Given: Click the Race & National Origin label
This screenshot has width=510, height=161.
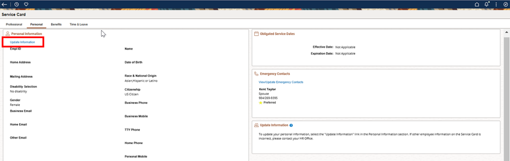Looking at the screenshot, I should click(140, 76).
